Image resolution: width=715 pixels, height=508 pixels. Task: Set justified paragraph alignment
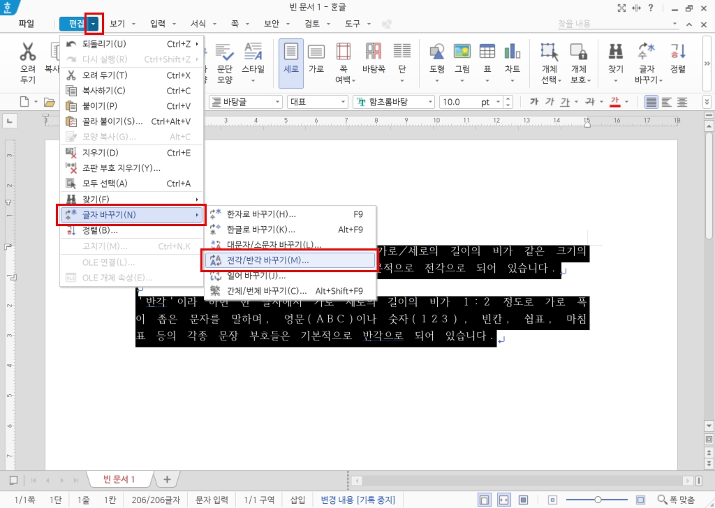[x=651, y=102]
